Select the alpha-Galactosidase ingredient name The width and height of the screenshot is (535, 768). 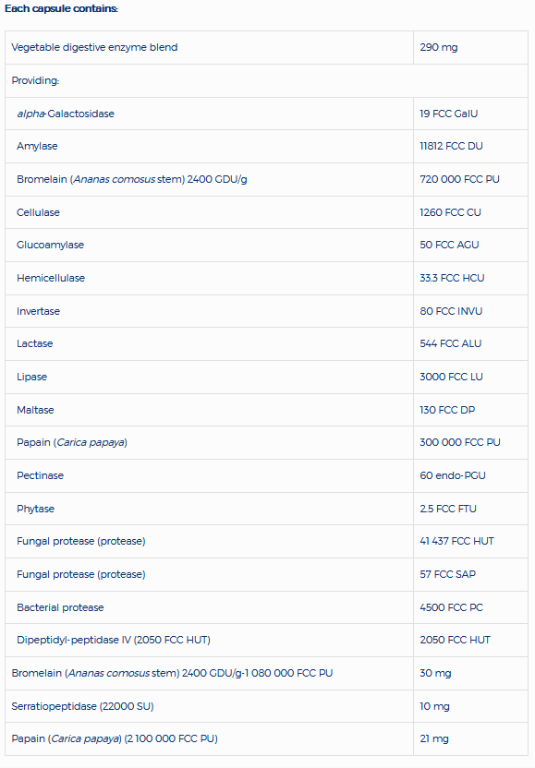click(x=66, y=114)
